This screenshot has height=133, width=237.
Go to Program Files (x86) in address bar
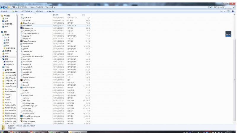pos(36,7)
